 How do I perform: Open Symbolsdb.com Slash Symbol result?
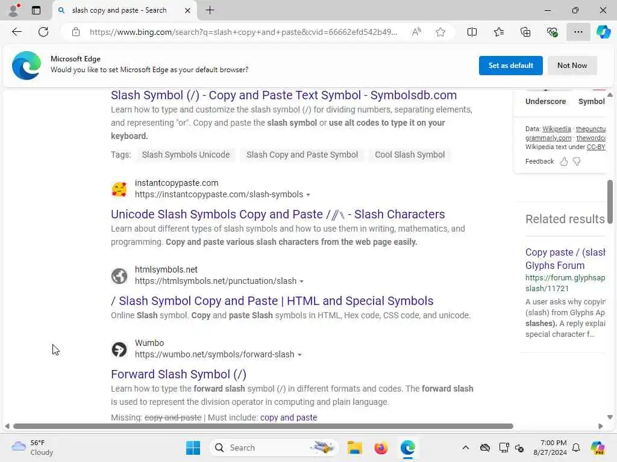click(284, 95)
